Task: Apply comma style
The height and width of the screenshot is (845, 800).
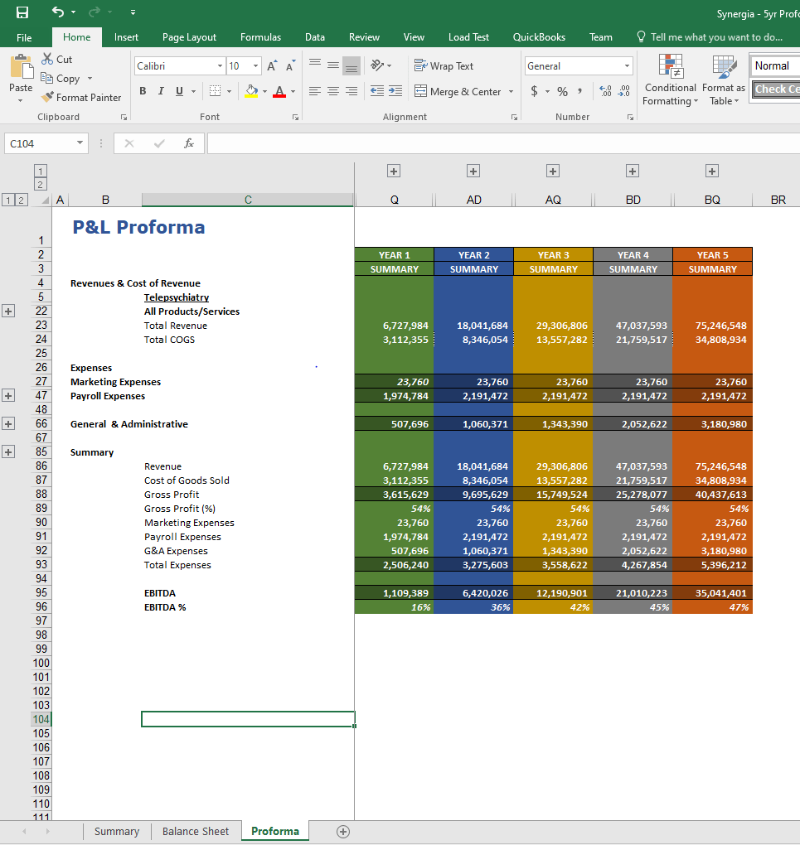Action: (x=580, y=92)
